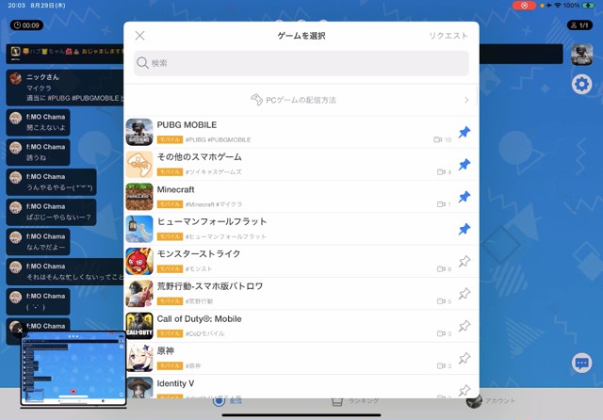Pin Call of Duty: Mobile game
The width and height of the screenshot is (603, 420).
(464, 326)
